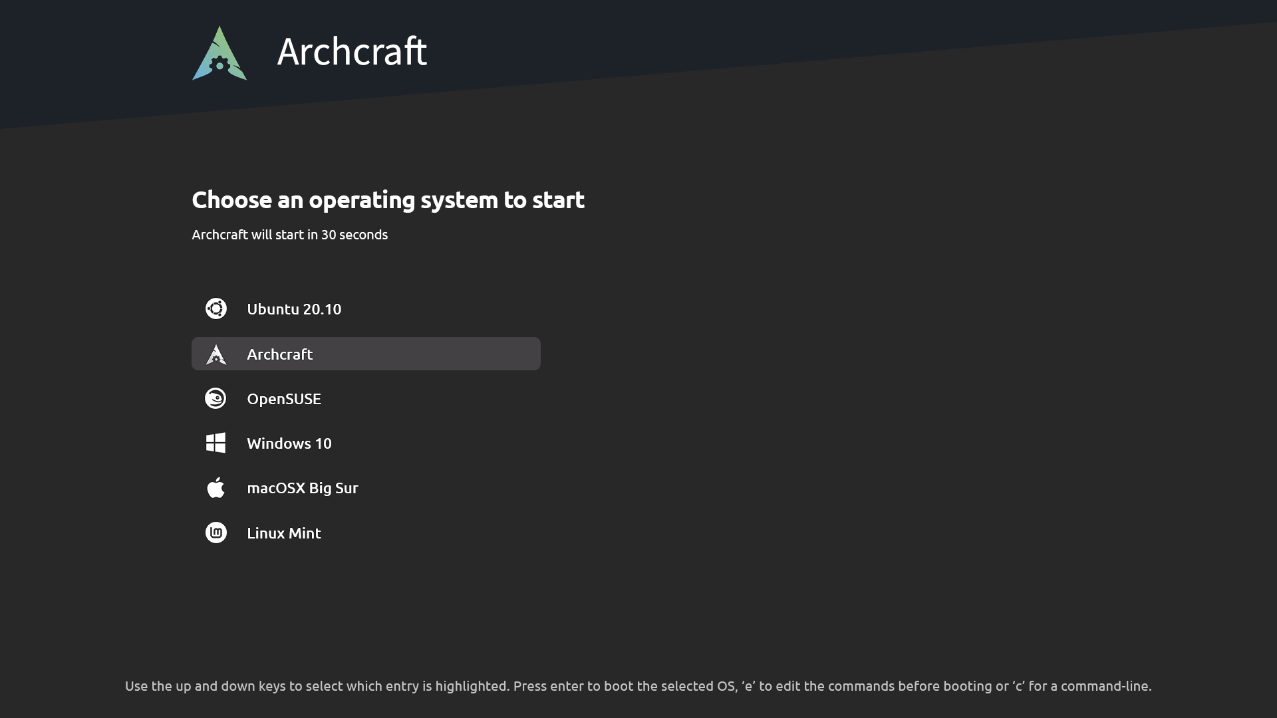
Task: Click the OpenSUSE chameleon icon
Action: [215, 398]
